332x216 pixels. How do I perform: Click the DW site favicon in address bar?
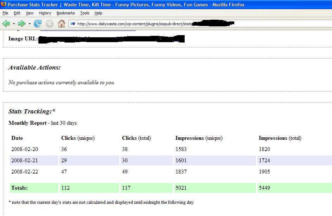[73, 24]
